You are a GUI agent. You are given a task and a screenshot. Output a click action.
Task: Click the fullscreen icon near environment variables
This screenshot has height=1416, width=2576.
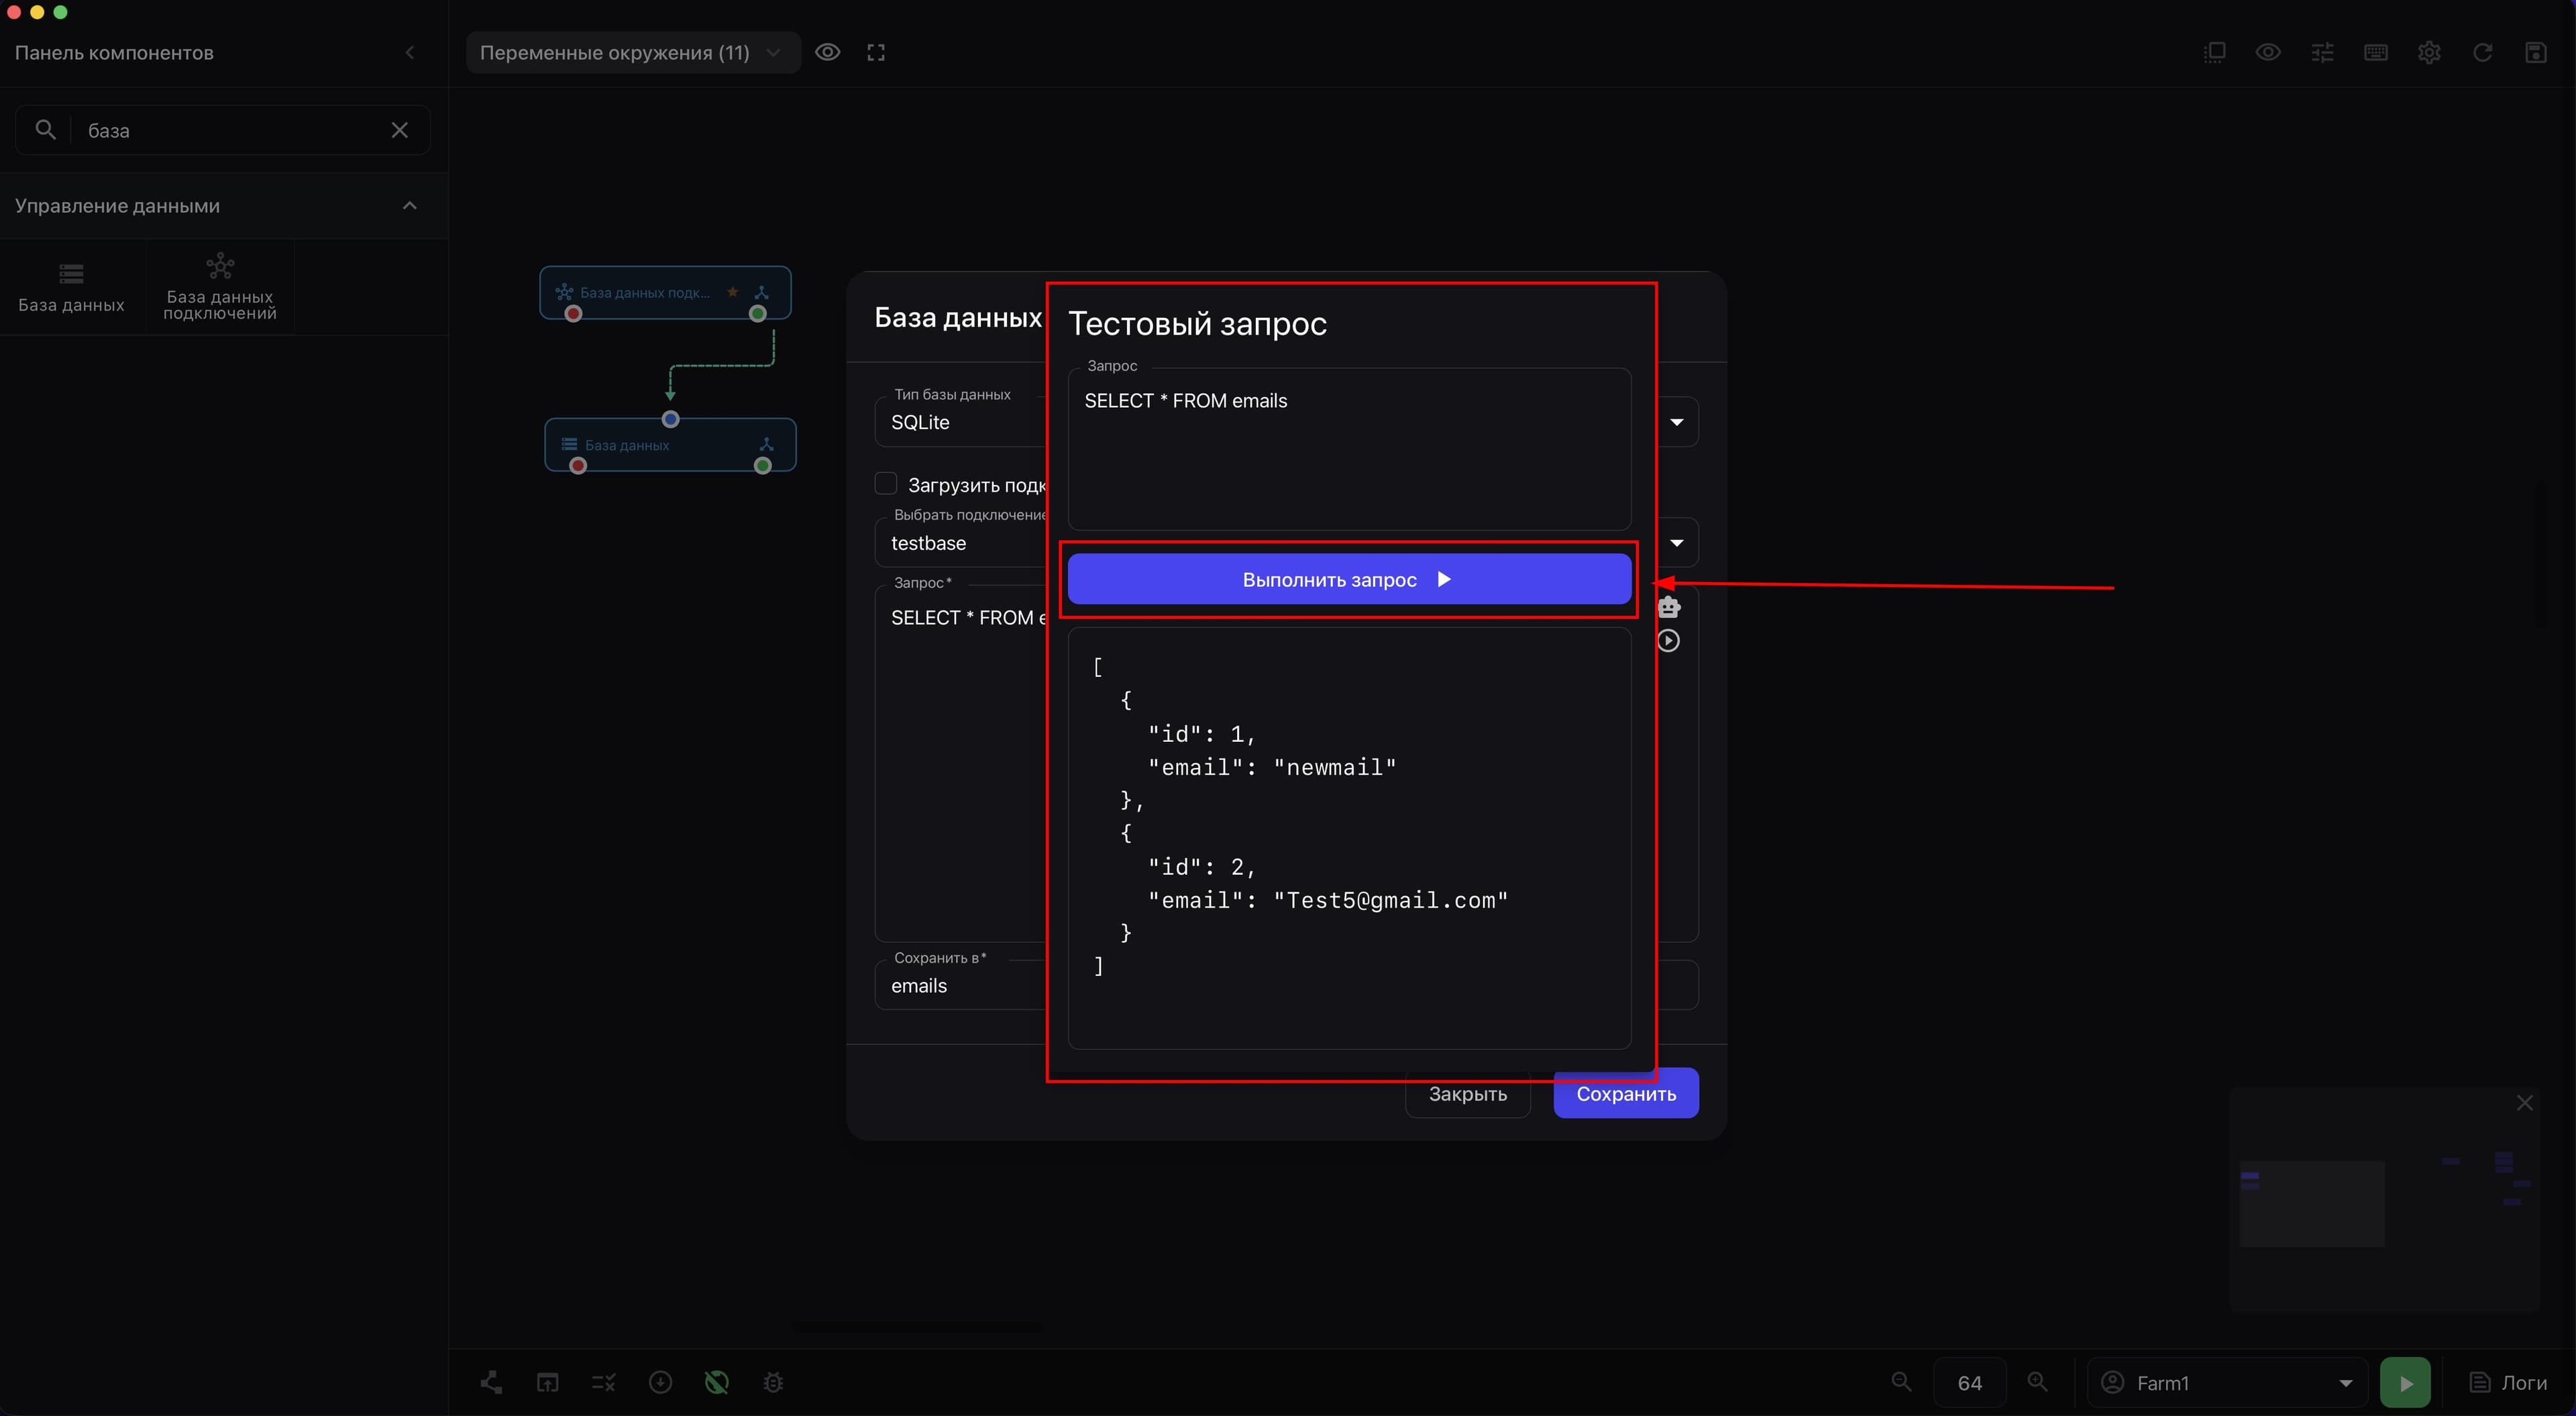click(876, 53)
